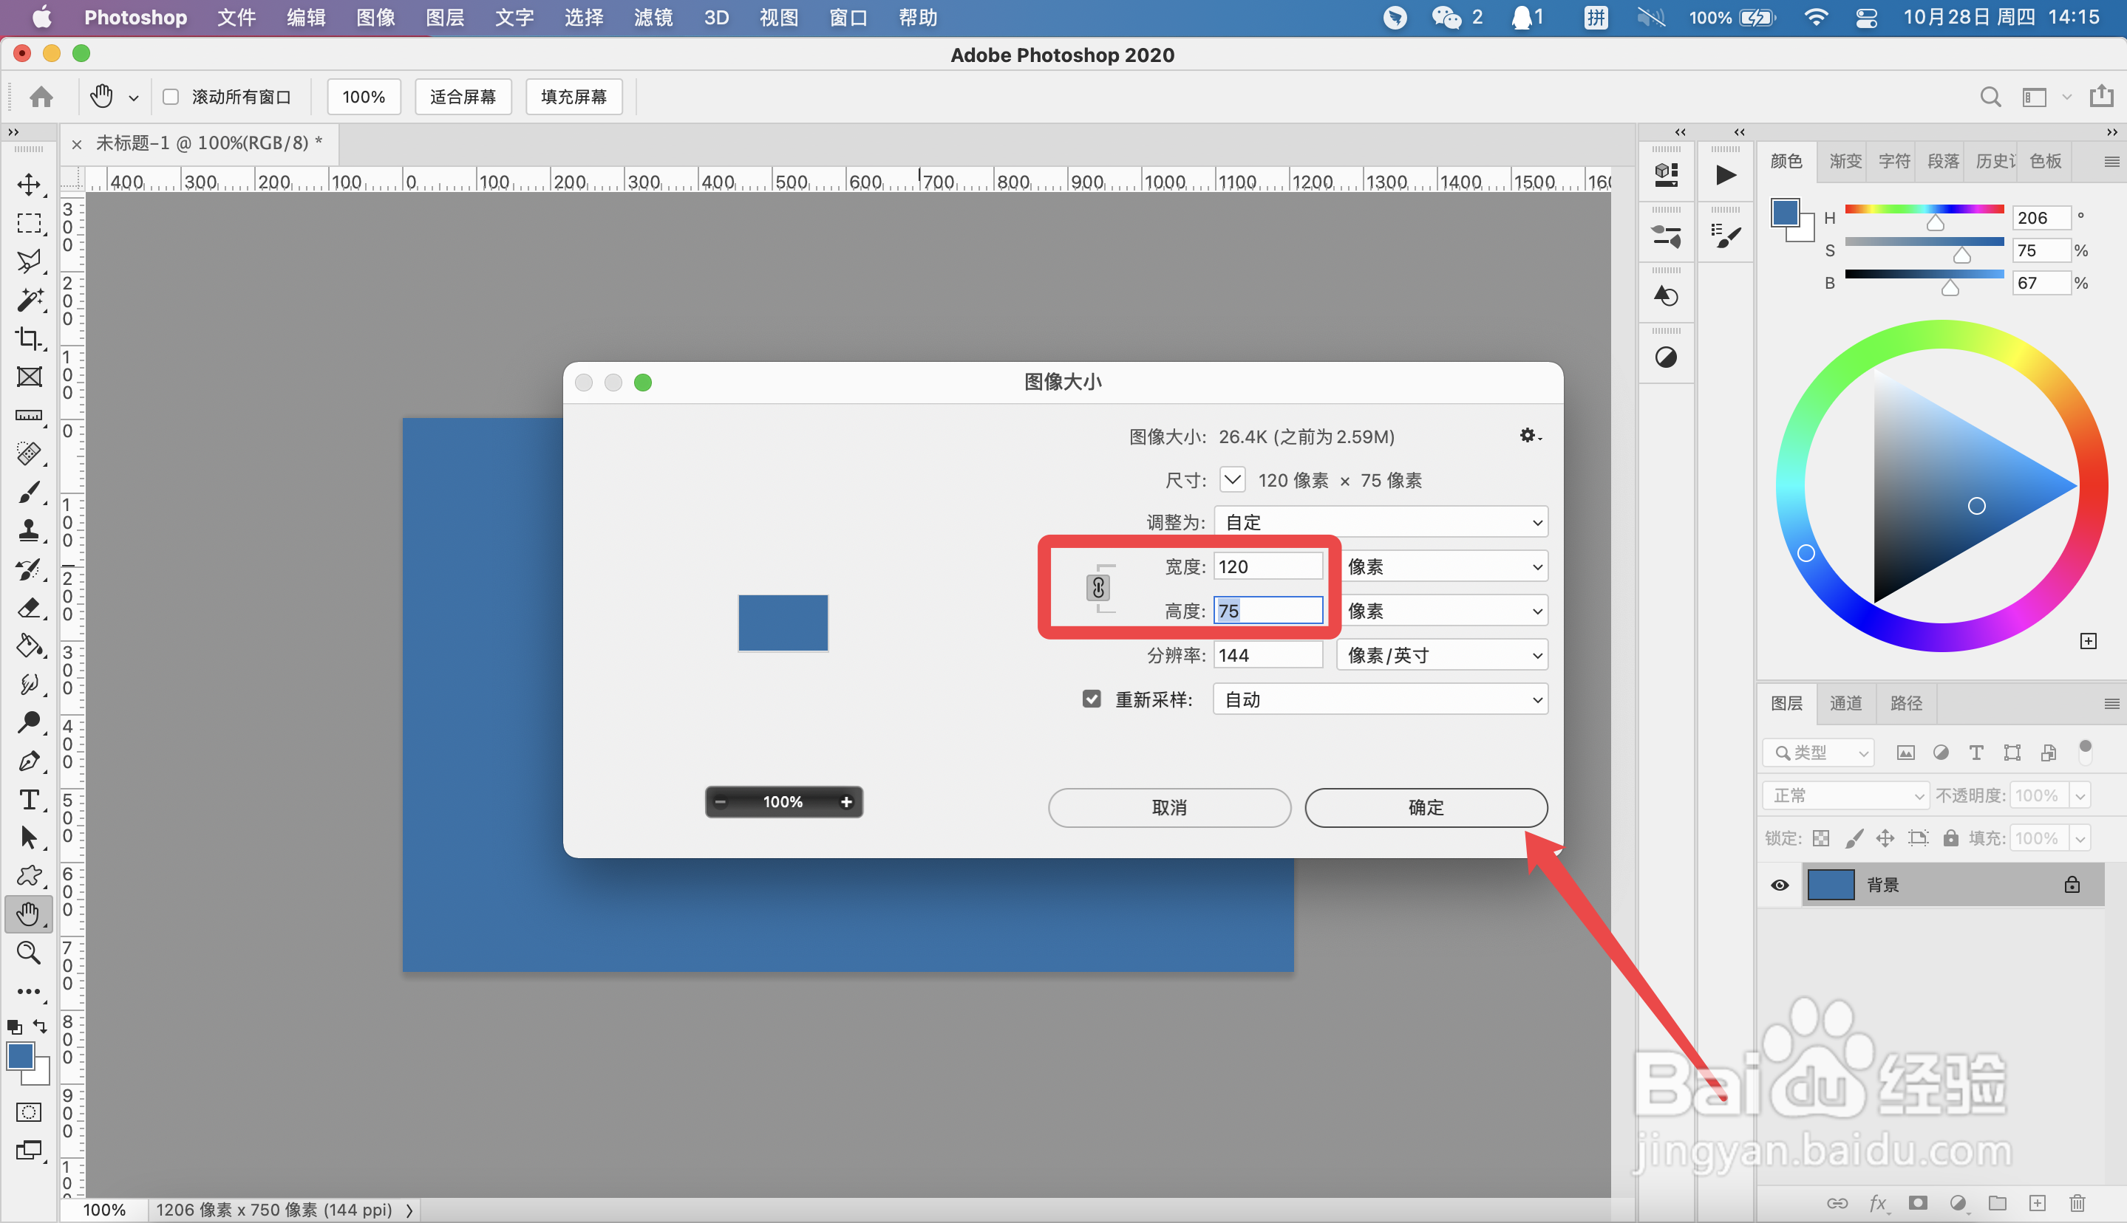Viewport: 2127px width, 1223px height.
Task: Select the Brush tool
Action: point(29,492)
